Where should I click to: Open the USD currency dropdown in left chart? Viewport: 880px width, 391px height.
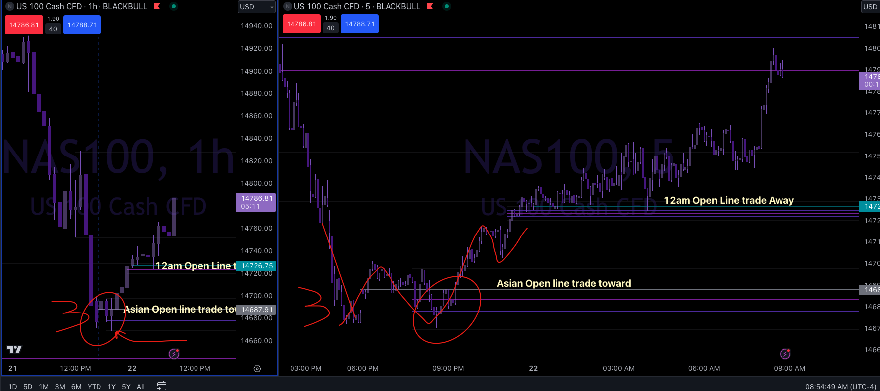[x=256, y=7]
